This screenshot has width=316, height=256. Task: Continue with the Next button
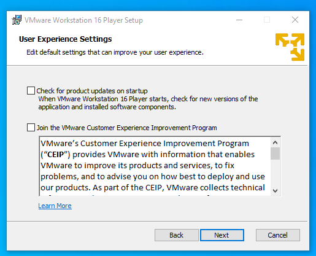coord(222,235)
